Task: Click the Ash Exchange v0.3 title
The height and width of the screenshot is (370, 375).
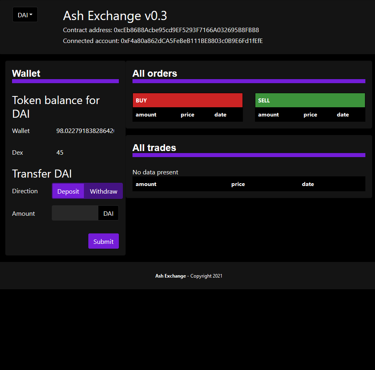Action: (x=115, y=16)
